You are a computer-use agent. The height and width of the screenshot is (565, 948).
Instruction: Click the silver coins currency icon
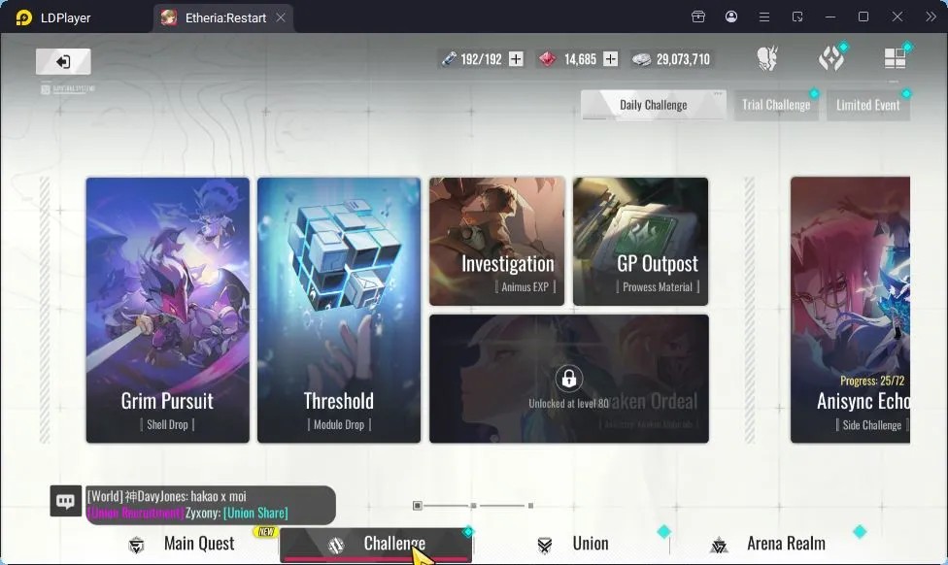coord(641,59)
